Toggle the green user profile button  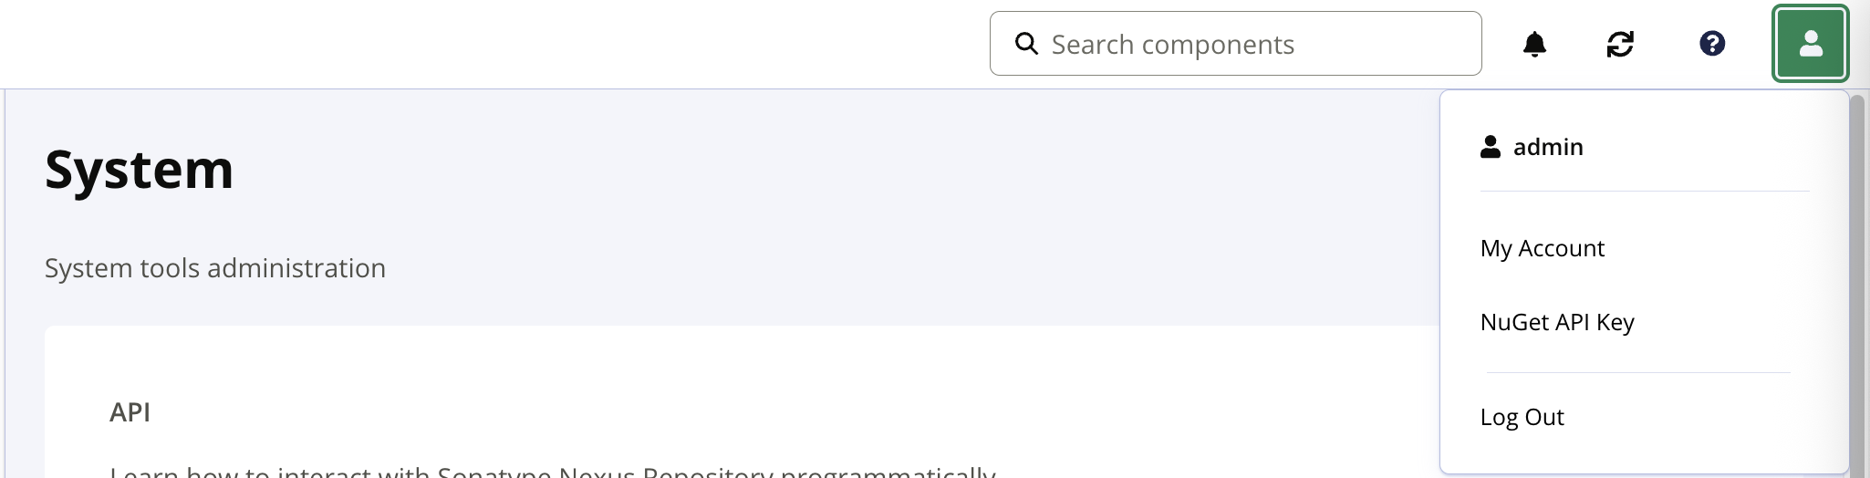pos(1811,44)
